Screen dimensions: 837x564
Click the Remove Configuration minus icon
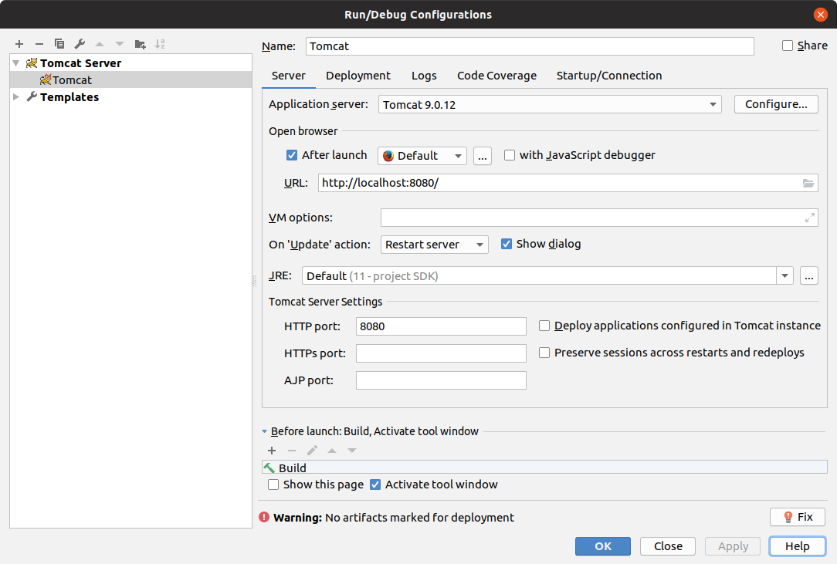click(39, 44)
